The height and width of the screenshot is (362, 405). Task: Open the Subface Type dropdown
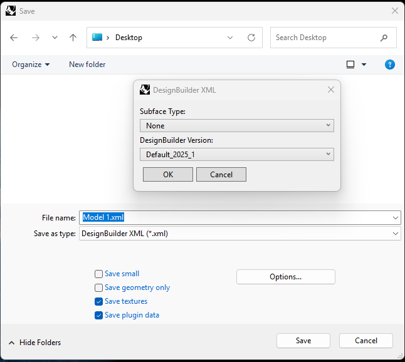[236, 126]
